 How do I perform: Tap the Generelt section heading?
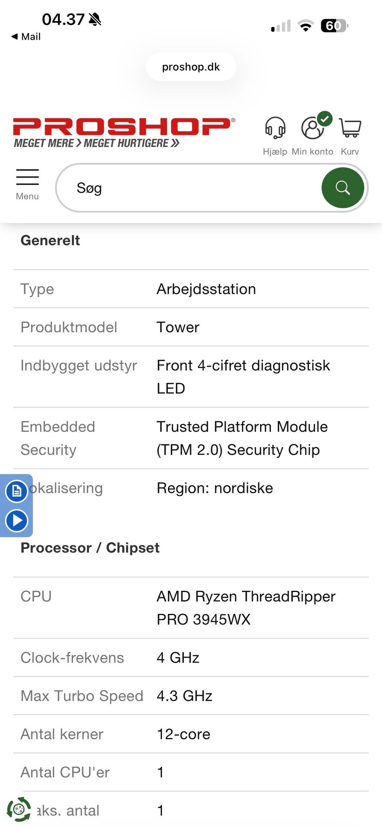(50, 240)
